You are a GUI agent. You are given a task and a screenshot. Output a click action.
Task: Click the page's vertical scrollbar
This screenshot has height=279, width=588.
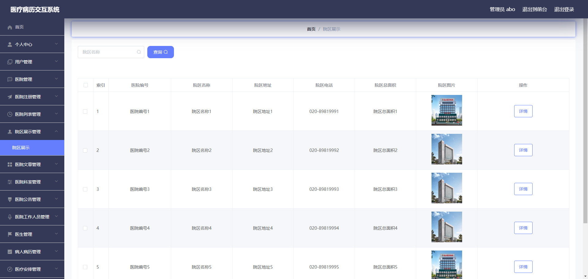(585, 121)
